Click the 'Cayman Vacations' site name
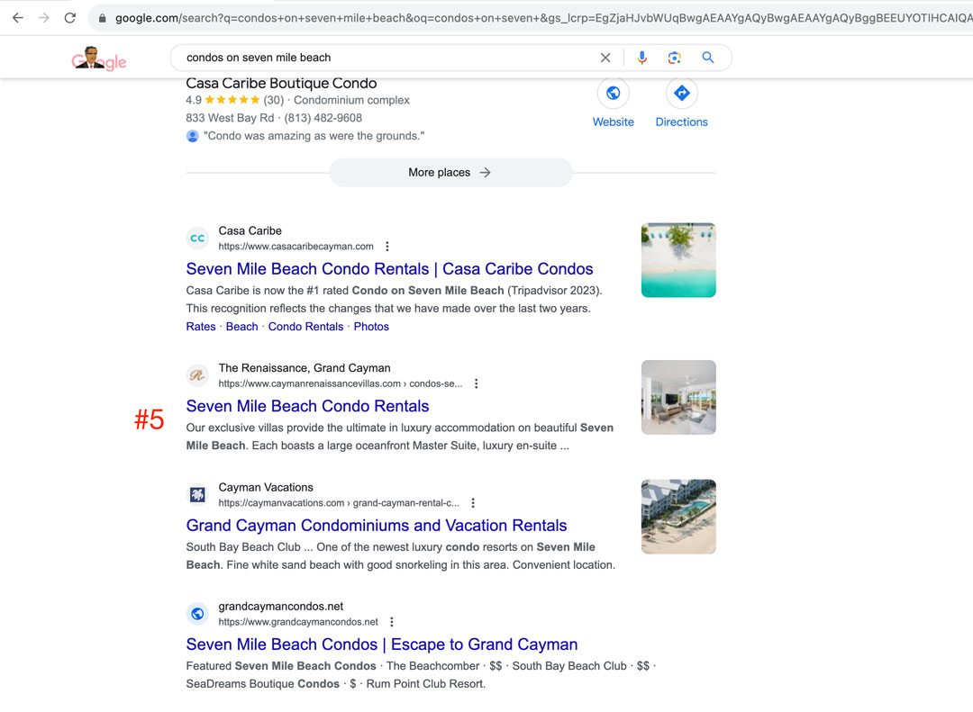This screenshot has width=973, height=712. coord(266,487)
